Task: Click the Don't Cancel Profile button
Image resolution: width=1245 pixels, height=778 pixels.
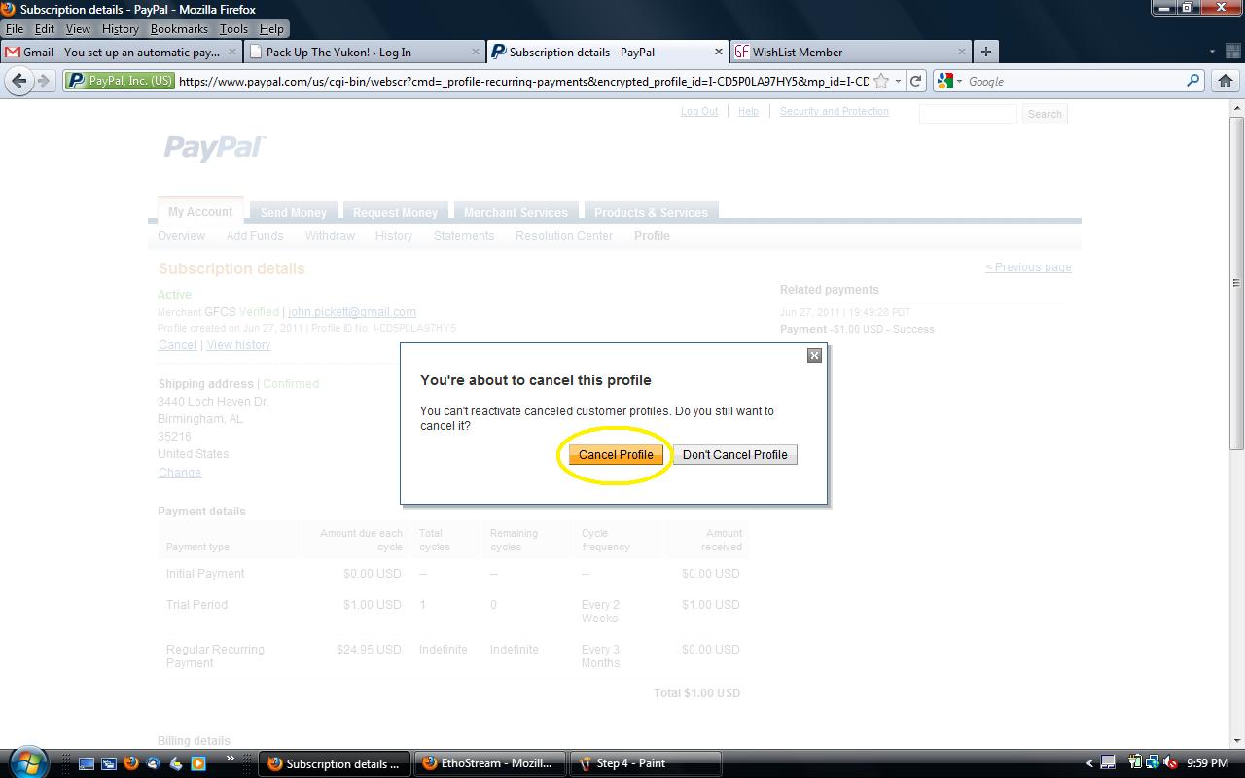Action: (x=735, y=454)
